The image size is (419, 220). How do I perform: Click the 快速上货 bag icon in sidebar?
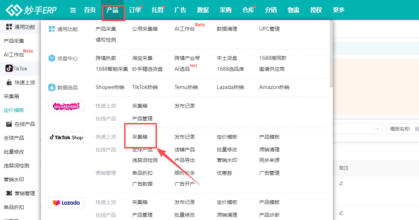pyautogui.click(x=9, y=82)
